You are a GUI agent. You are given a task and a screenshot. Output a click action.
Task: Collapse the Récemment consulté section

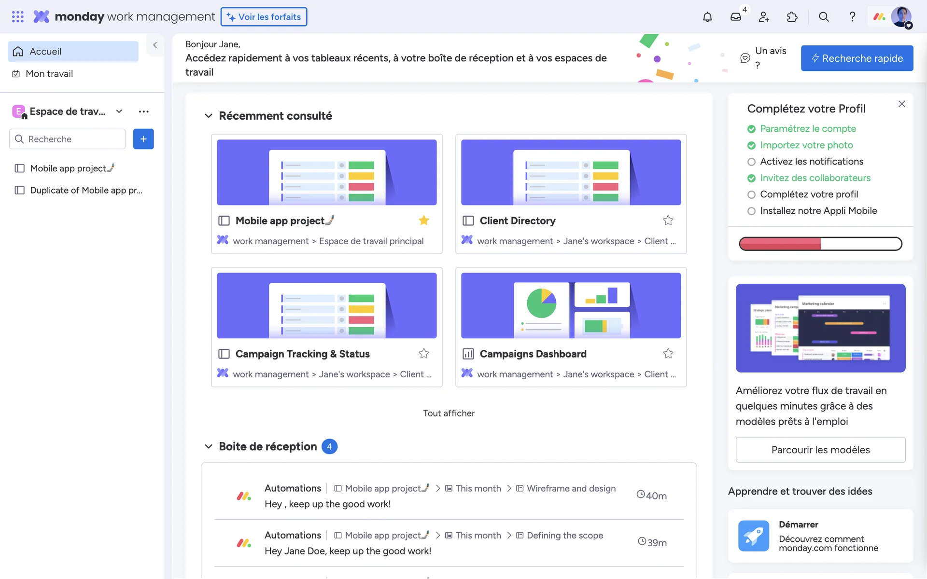(209, 116)
